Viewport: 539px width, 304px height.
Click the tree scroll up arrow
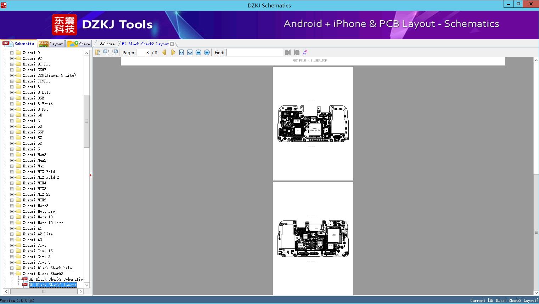pos(86,53)
